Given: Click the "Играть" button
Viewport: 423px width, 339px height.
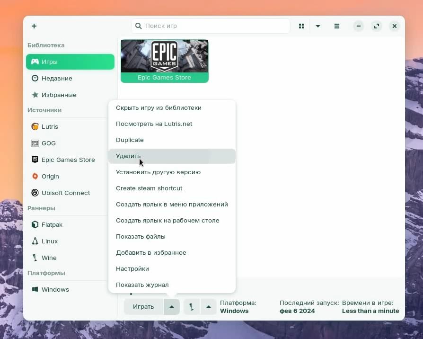Looking at the screenshot, I should click(143, 307).
